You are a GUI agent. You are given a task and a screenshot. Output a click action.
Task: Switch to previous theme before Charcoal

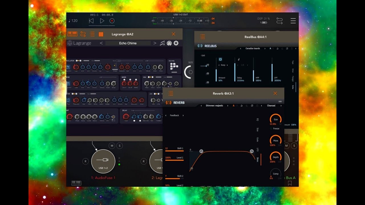(262, 106)
